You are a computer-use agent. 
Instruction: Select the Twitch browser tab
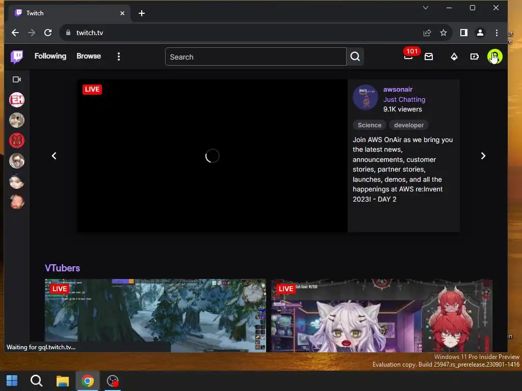click(x=69, y=13)
